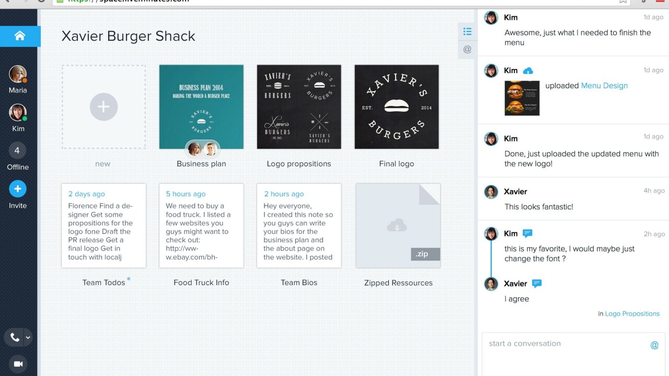Open Xavier's blue comment bubble icon
Screen dimensions: 669x376
click(536, 284)
